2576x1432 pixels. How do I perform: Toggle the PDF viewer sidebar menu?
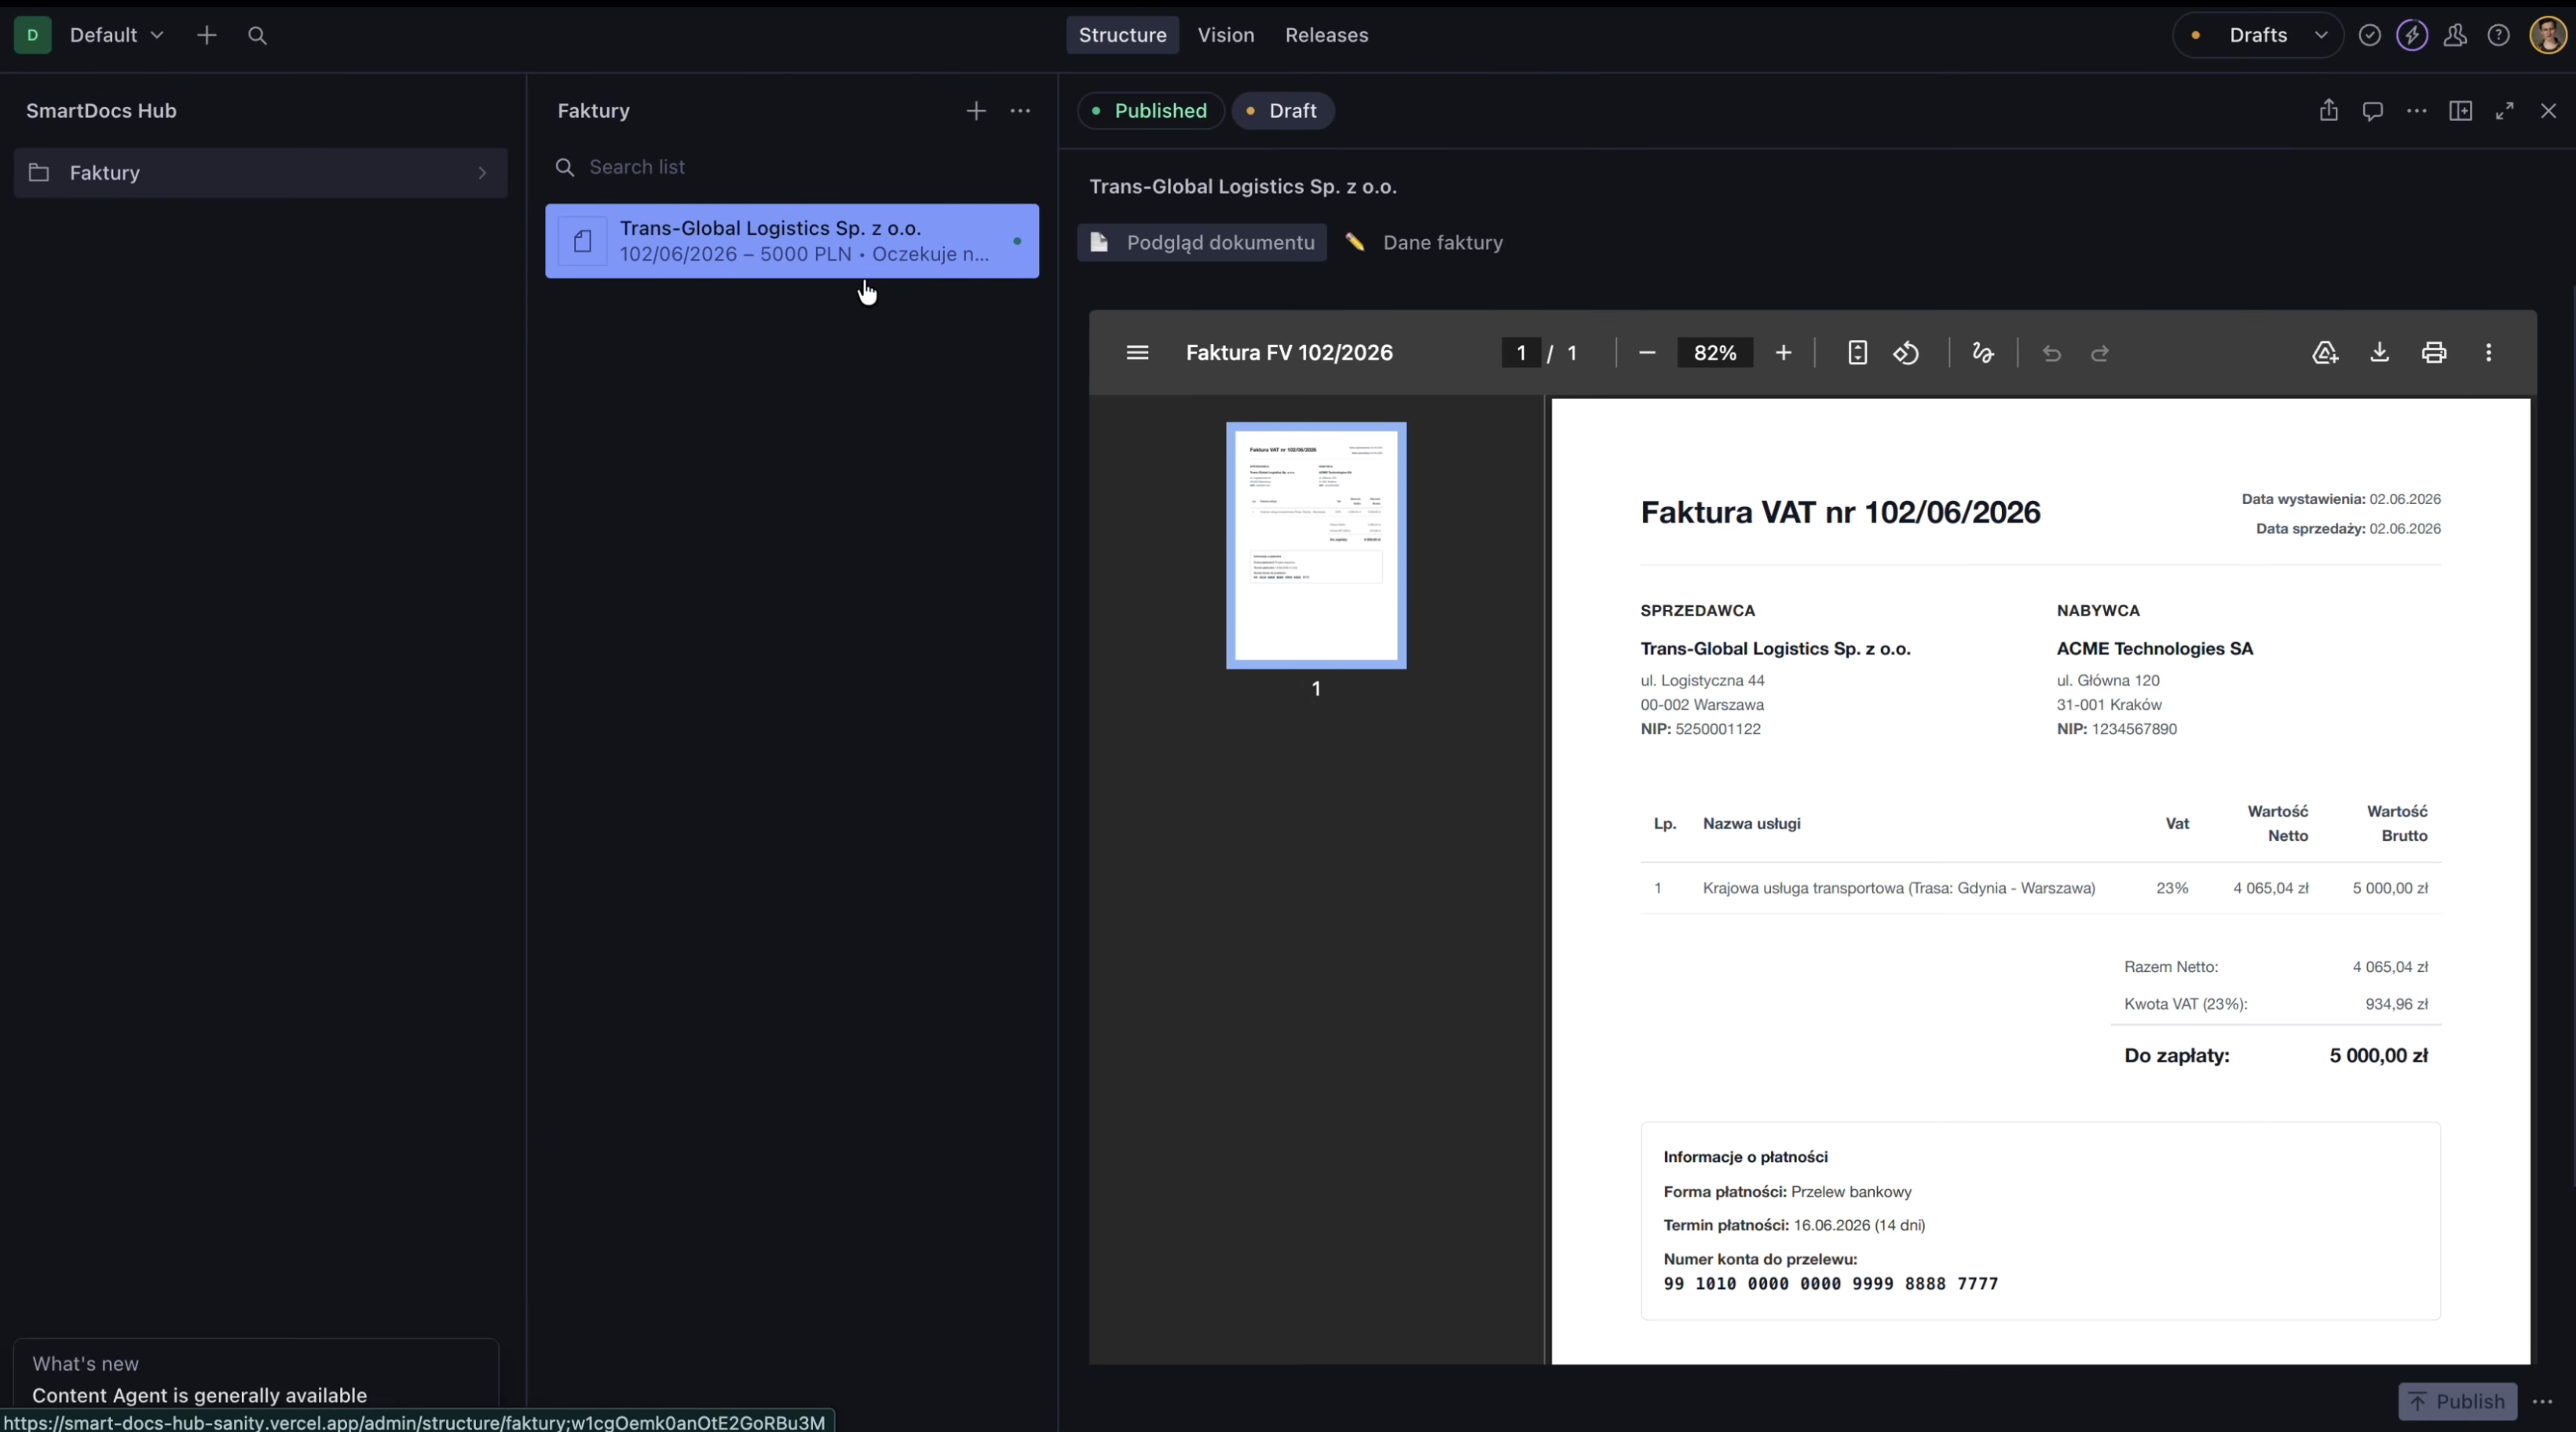1137,353
